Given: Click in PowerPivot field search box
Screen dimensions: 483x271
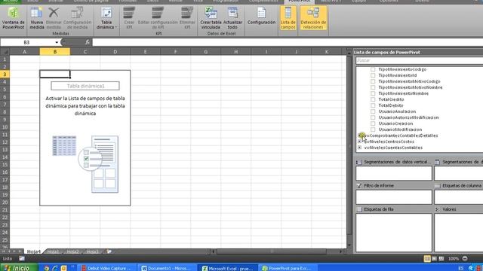Looking at the screenshot, I should coord(420,60).
